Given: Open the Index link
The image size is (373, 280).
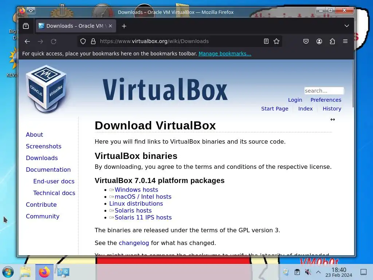Looking at the screenshot, I should pos(306,109).
